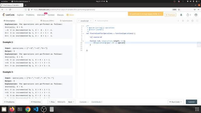Open the Interview nav item
The height and width of the screenshot is (113, 201).
click(41, 15)
